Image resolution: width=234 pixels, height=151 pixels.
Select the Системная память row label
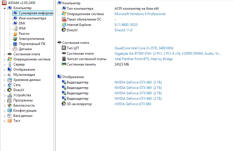click(x=81, y=64)
